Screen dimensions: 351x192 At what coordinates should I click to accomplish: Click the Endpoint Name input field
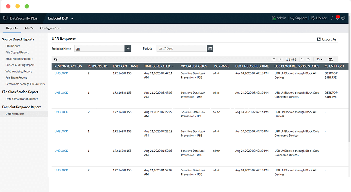[x=99, y=48]
